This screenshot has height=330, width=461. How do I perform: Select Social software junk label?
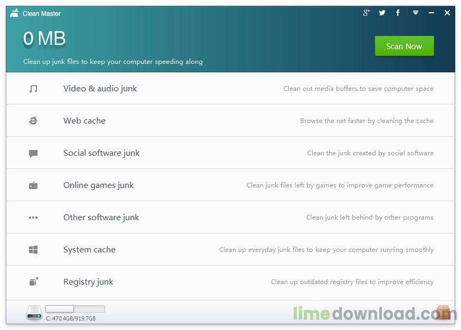[101, 153]
